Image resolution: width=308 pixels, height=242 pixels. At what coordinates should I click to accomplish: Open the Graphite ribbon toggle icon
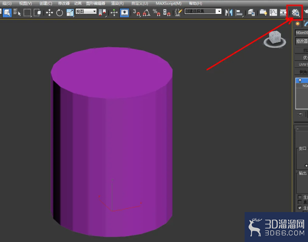[x=263, y=13]
